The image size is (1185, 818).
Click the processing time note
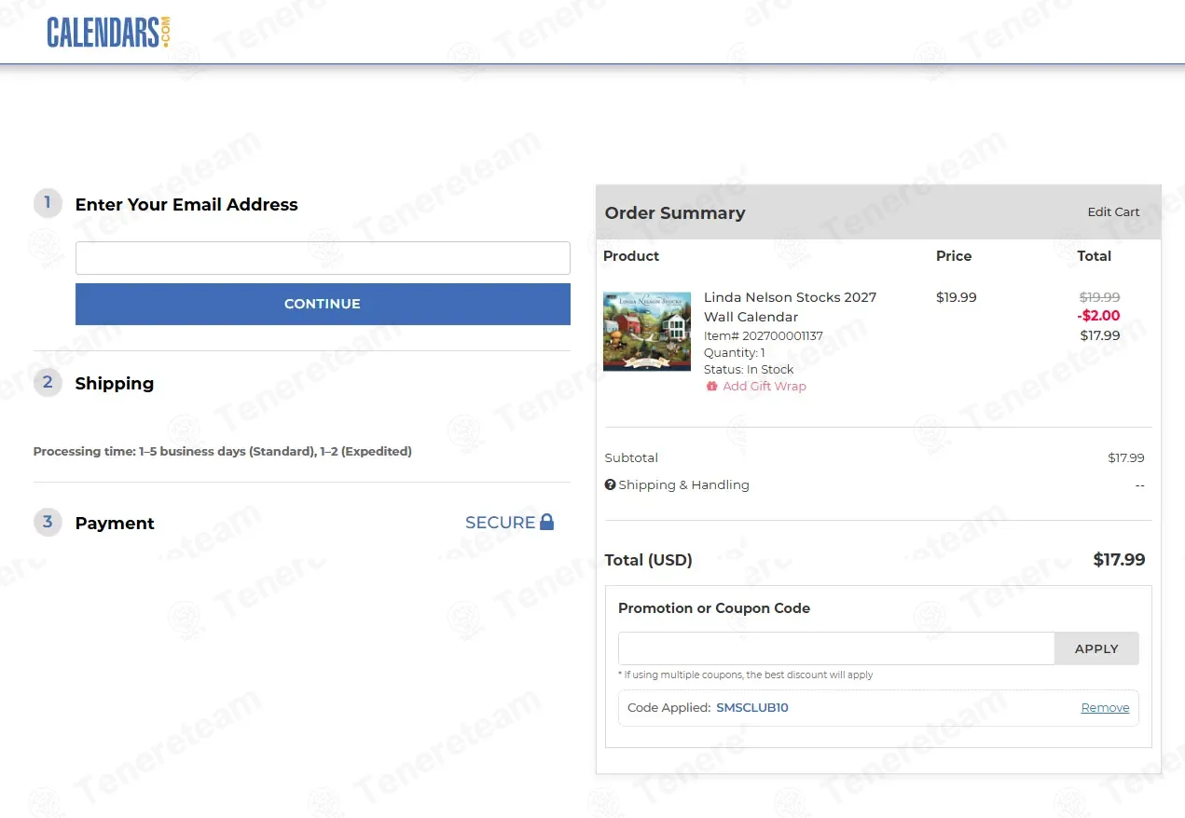tap(222, 451)
